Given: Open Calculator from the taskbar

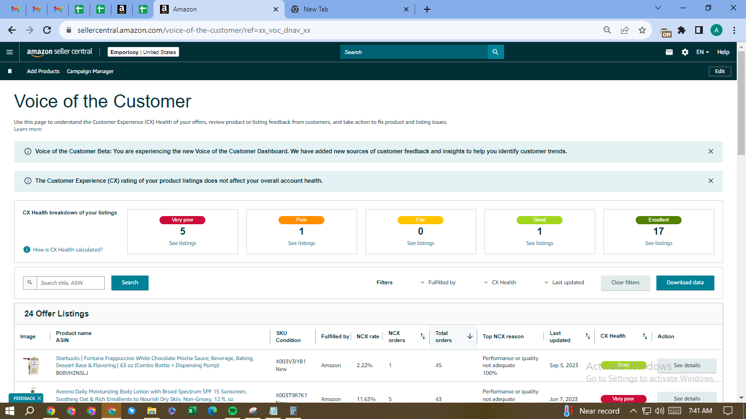Looking at the screenshot, I should (x=293, y=411).
